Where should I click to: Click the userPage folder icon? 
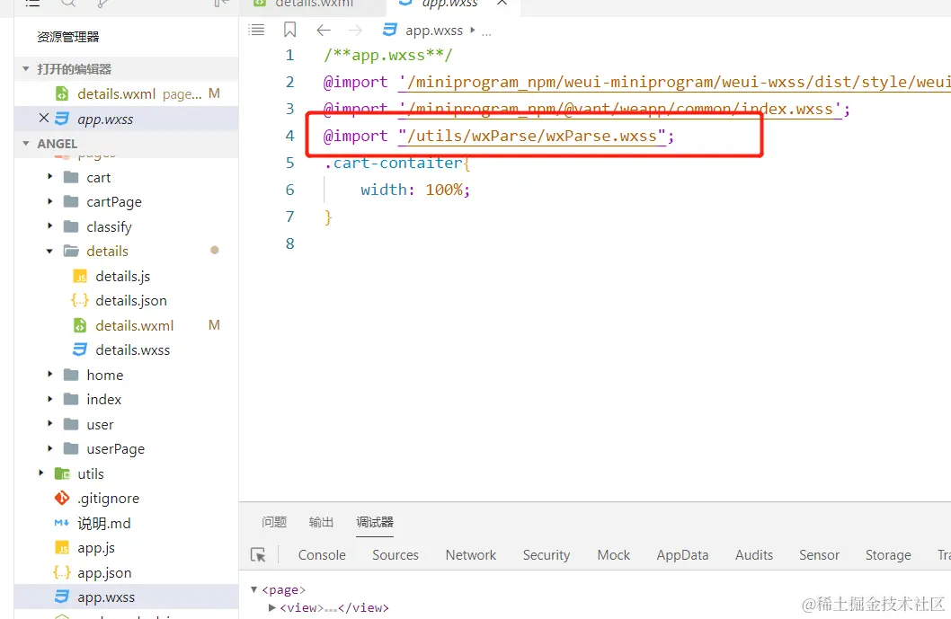click(x=71, y=448)
